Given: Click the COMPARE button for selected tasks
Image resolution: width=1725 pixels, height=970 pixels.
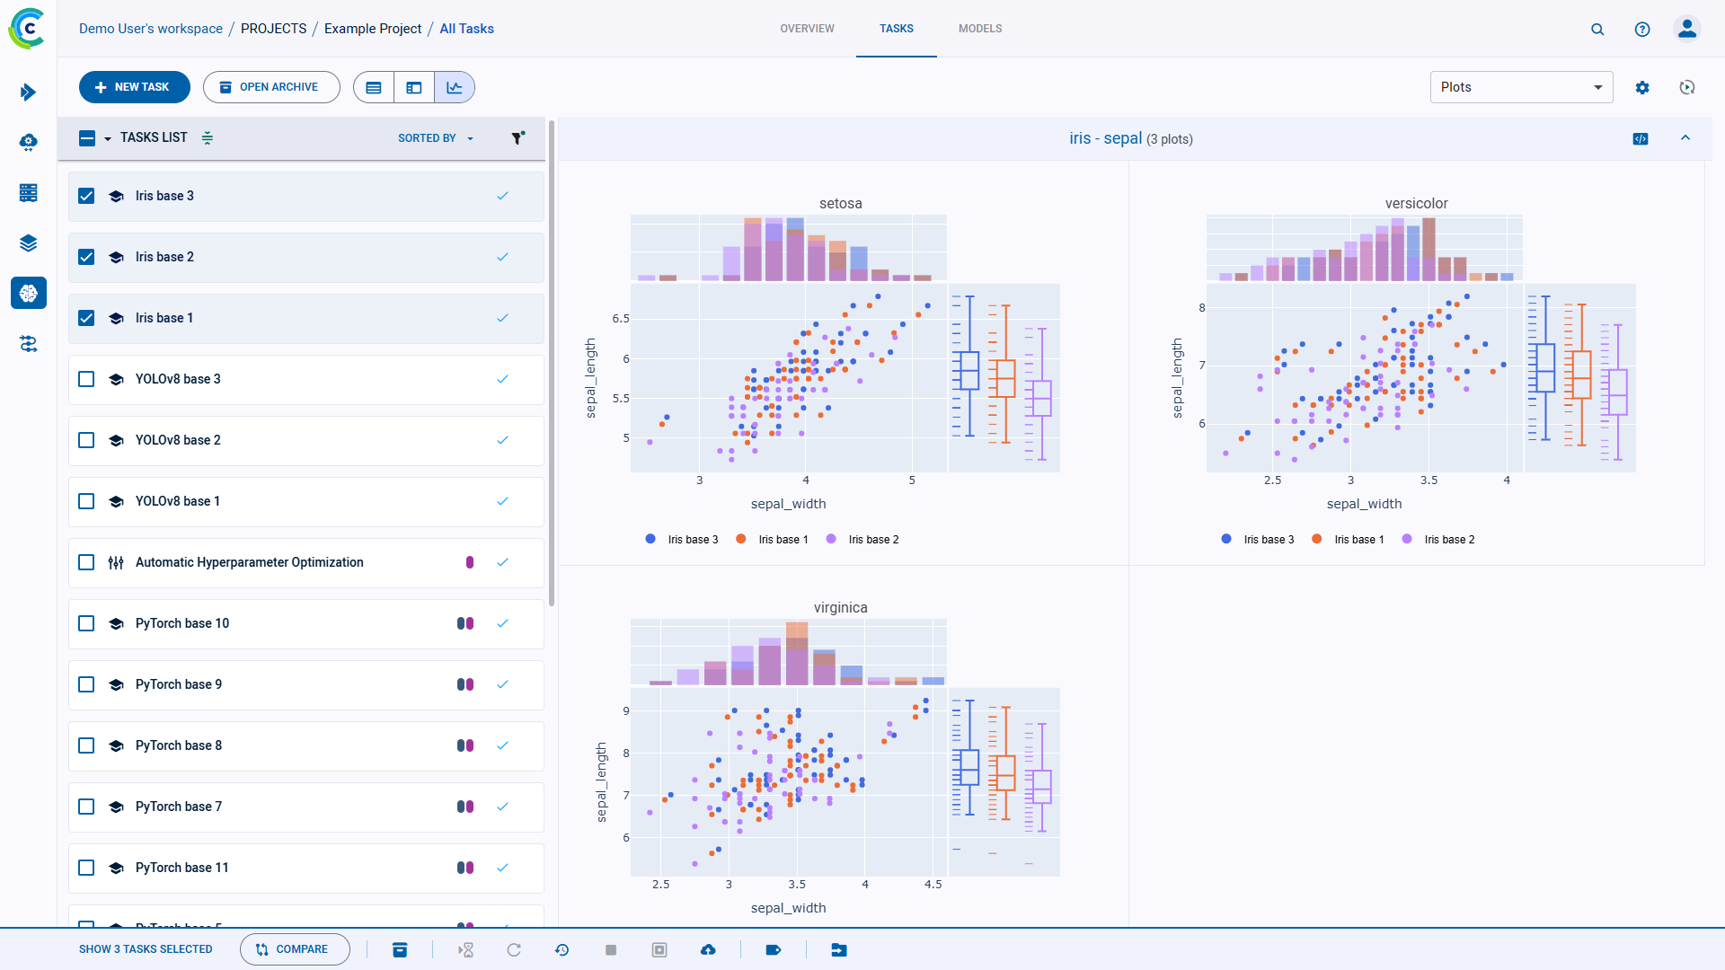Looking at the screenshot, I should [x=294, y=948].
